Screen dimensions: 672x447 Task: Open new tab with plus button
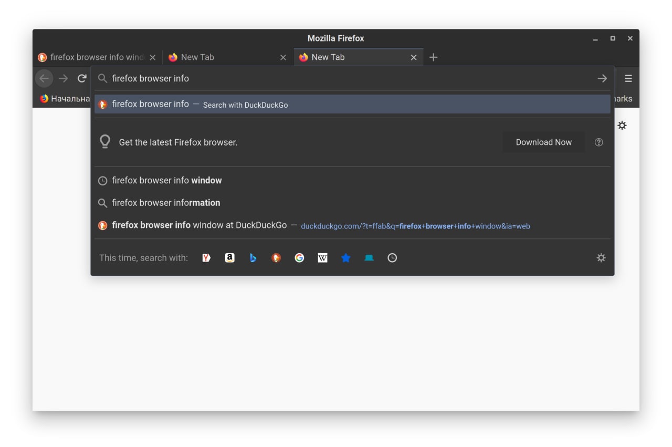tap(433, 57)
